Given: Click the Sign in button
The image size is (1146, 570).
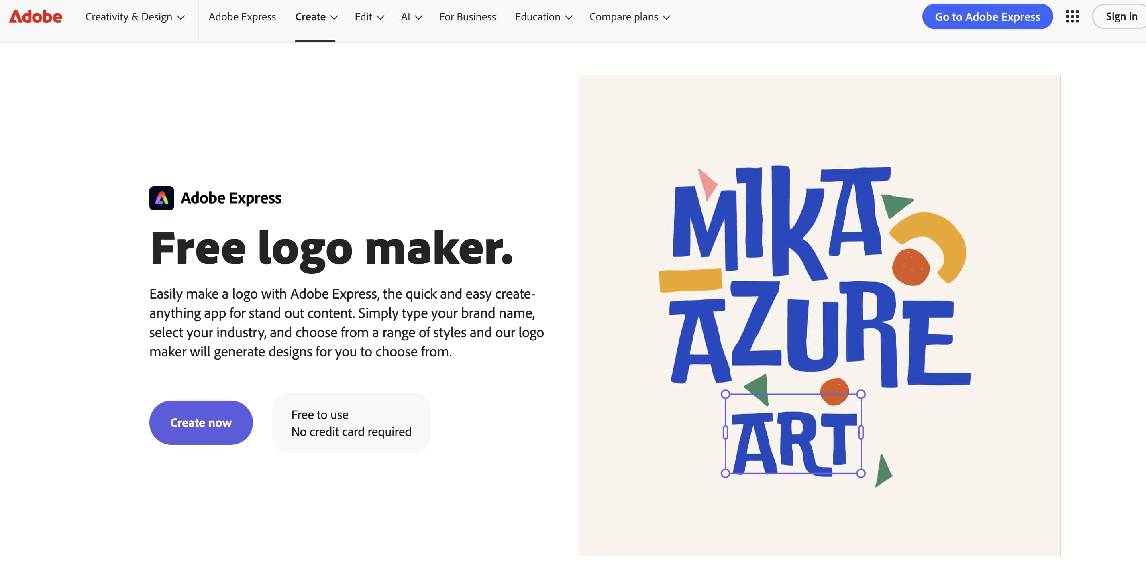Looking at the screenshot, I should point(1121,17).
